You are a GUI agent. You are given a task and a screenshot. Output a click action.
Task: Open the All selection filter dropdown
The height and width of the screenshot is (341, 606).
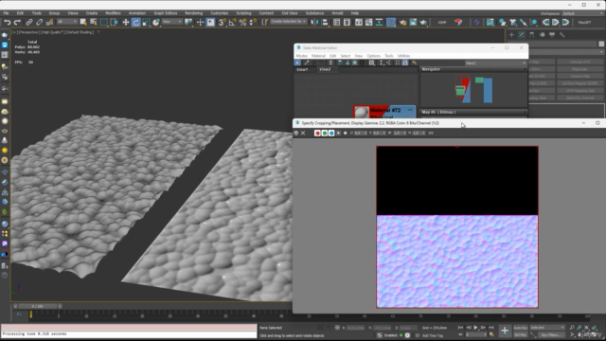(x=67, y=22)
